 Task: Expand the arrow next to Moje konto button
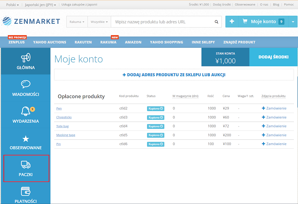click(x=293, y=22)
